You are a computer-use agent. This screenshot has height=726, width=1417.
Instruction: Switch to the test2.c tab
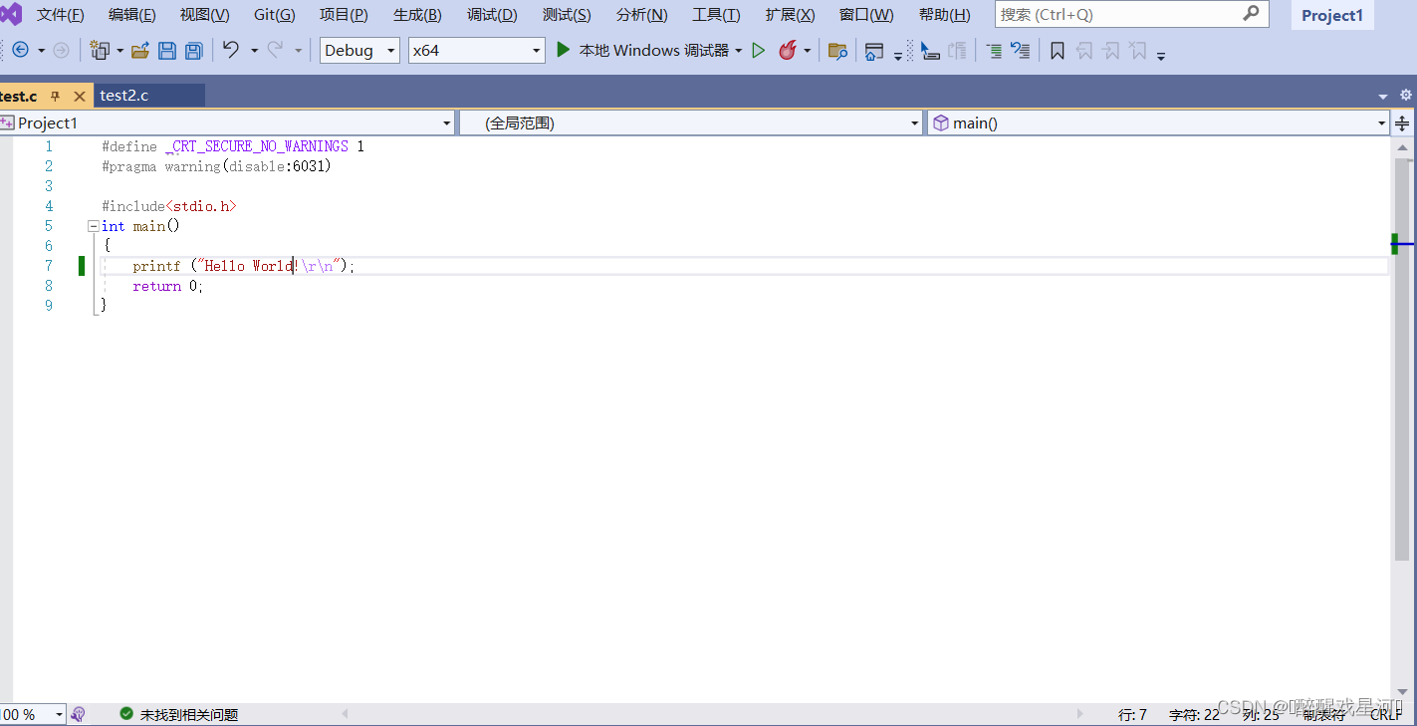pyautogui.click(x=123, y=95)
